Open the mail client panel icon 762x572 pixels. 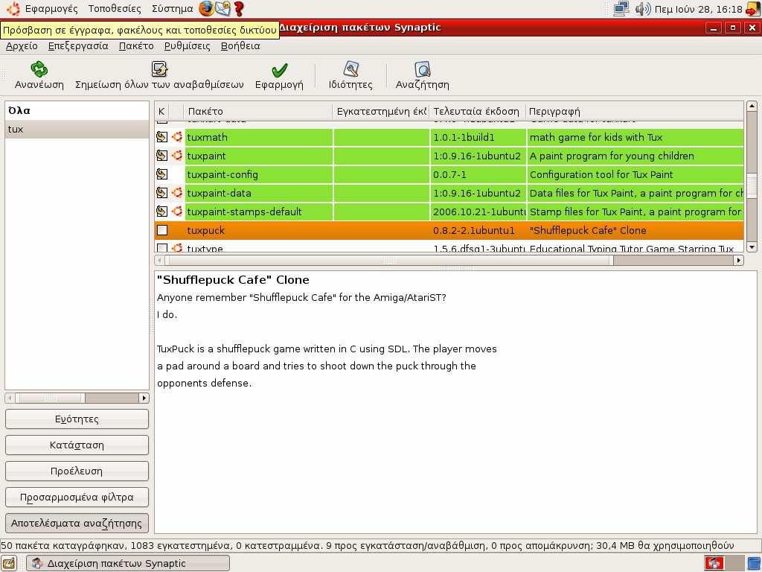point(222,8)
